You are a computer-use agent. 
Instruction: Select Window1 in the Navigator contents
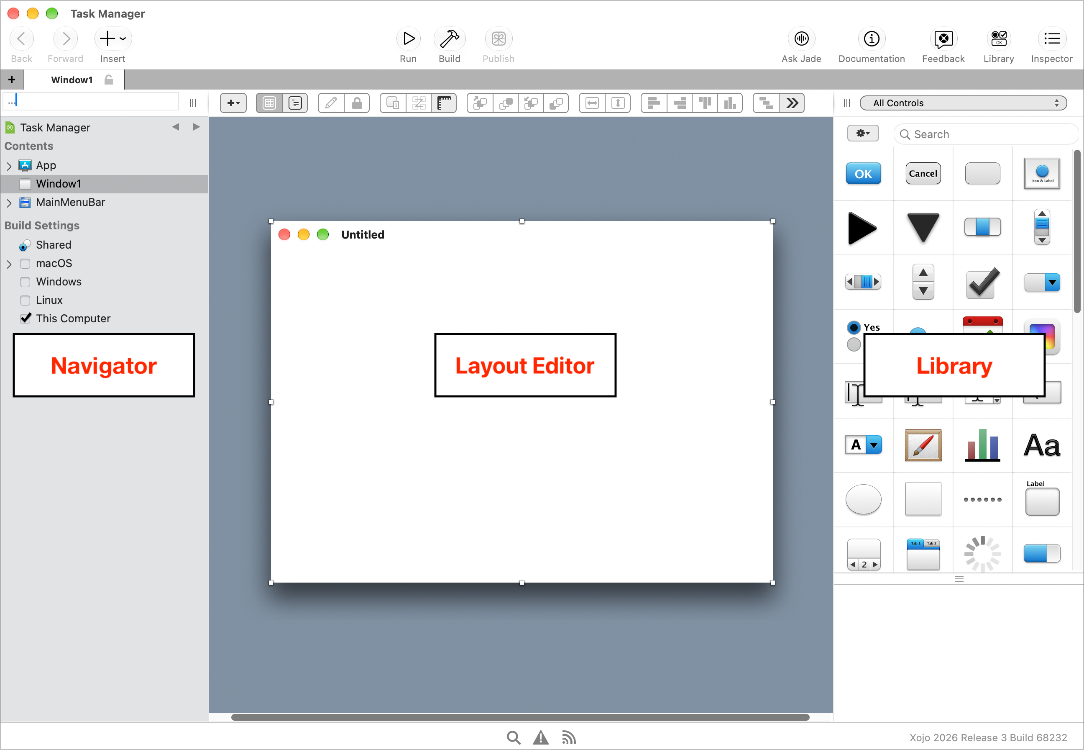tap(105, 184)
